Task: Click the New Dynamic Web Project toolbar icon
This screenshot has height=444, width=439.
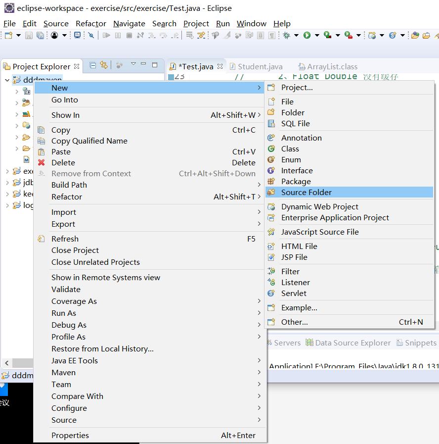Action: click(372, 36)
